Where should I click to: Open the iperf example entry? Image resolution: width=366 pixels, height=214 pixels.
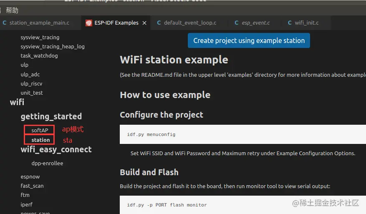click(x=27, y=204)
